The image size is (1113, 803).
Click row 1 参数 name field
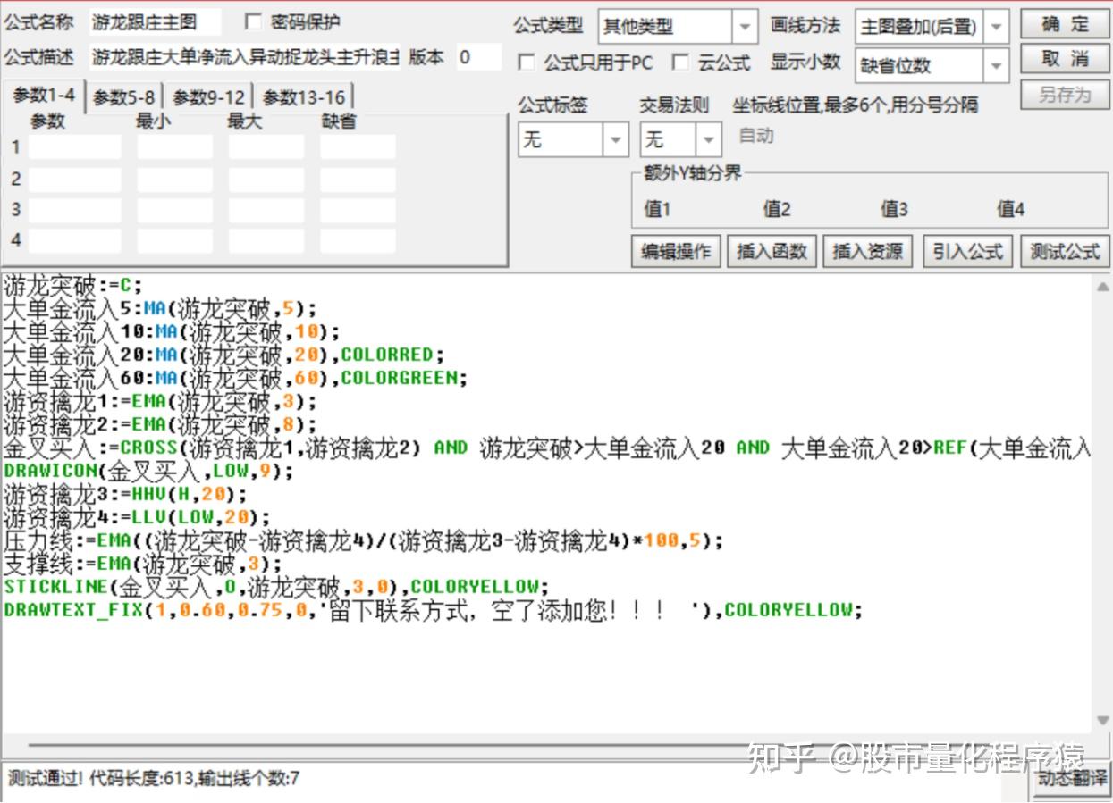click(74, 147)
